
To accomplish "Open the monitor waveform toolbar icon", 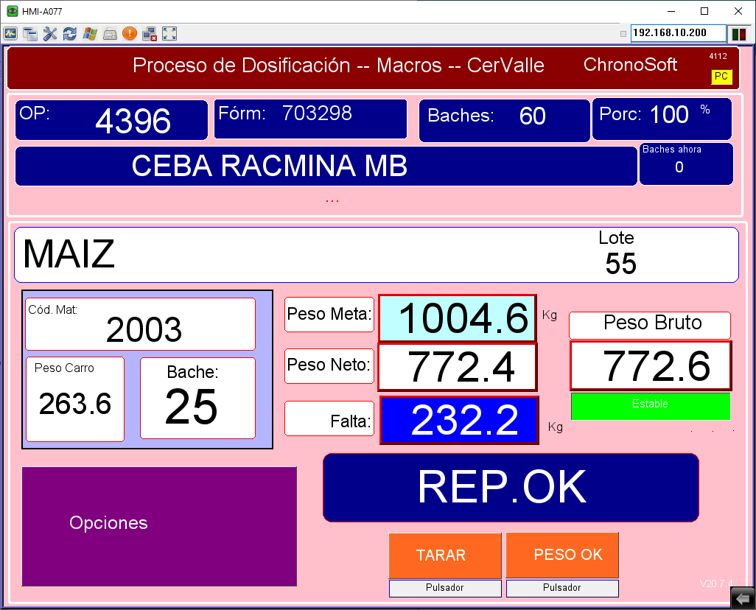I will pos(10,33).
